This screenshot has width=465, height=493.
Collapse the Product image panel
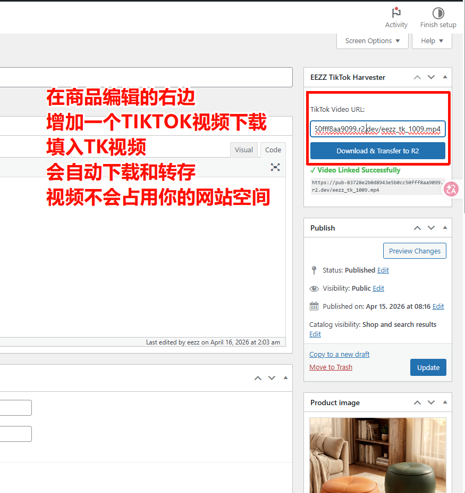445,402
